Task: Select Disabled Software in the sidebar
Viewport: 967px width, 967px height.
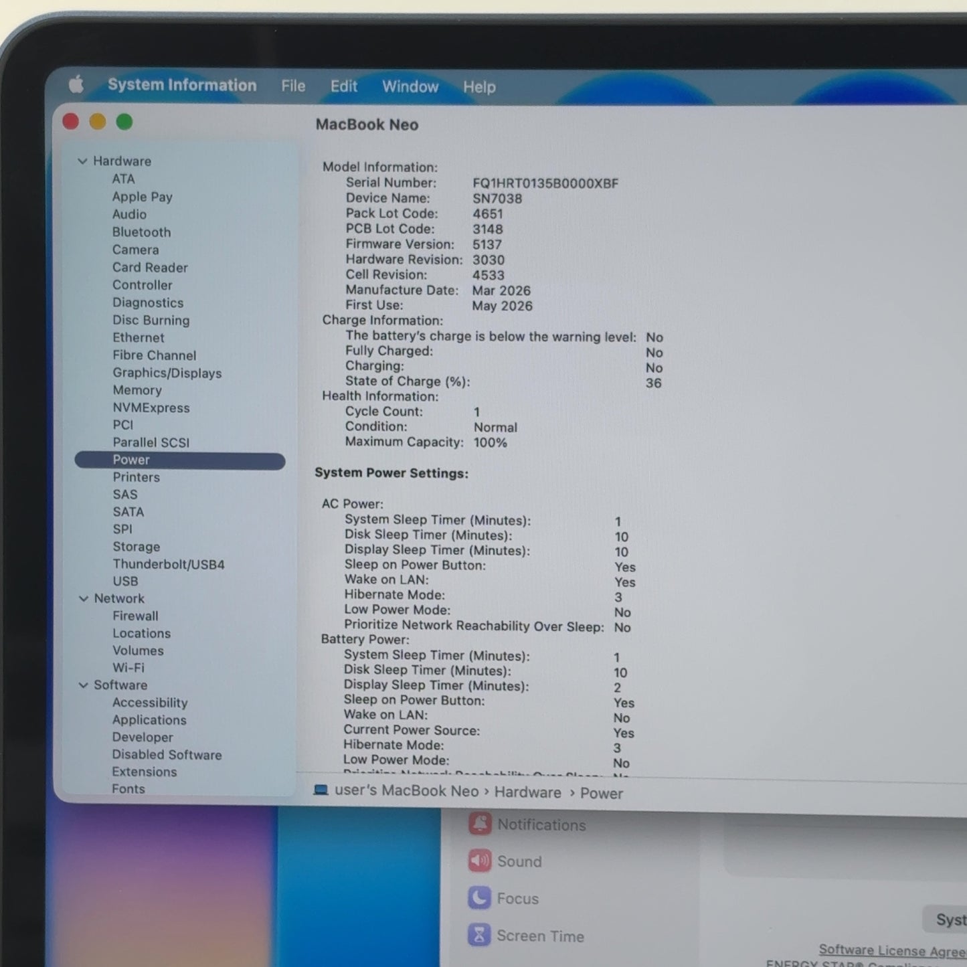Action: 167,754
